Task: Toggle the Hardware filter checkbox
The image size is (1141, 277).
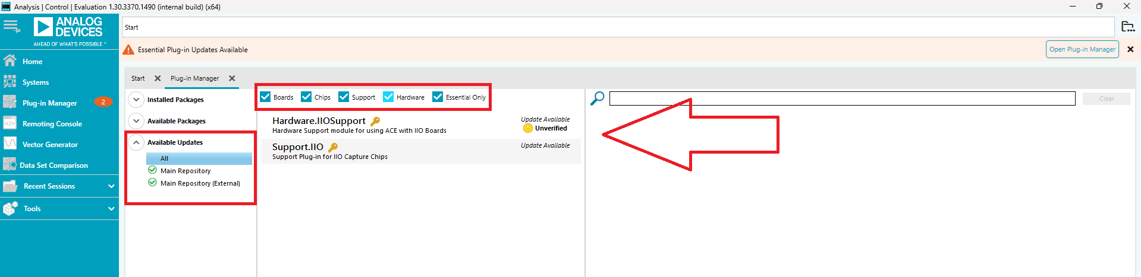Action: pos(388,97)
